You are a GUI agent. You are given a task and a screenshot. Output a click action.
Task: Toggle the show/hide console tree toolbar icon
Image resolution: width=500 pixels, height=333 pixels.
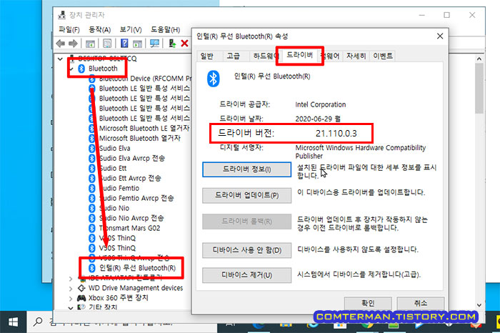coord(90,44)
